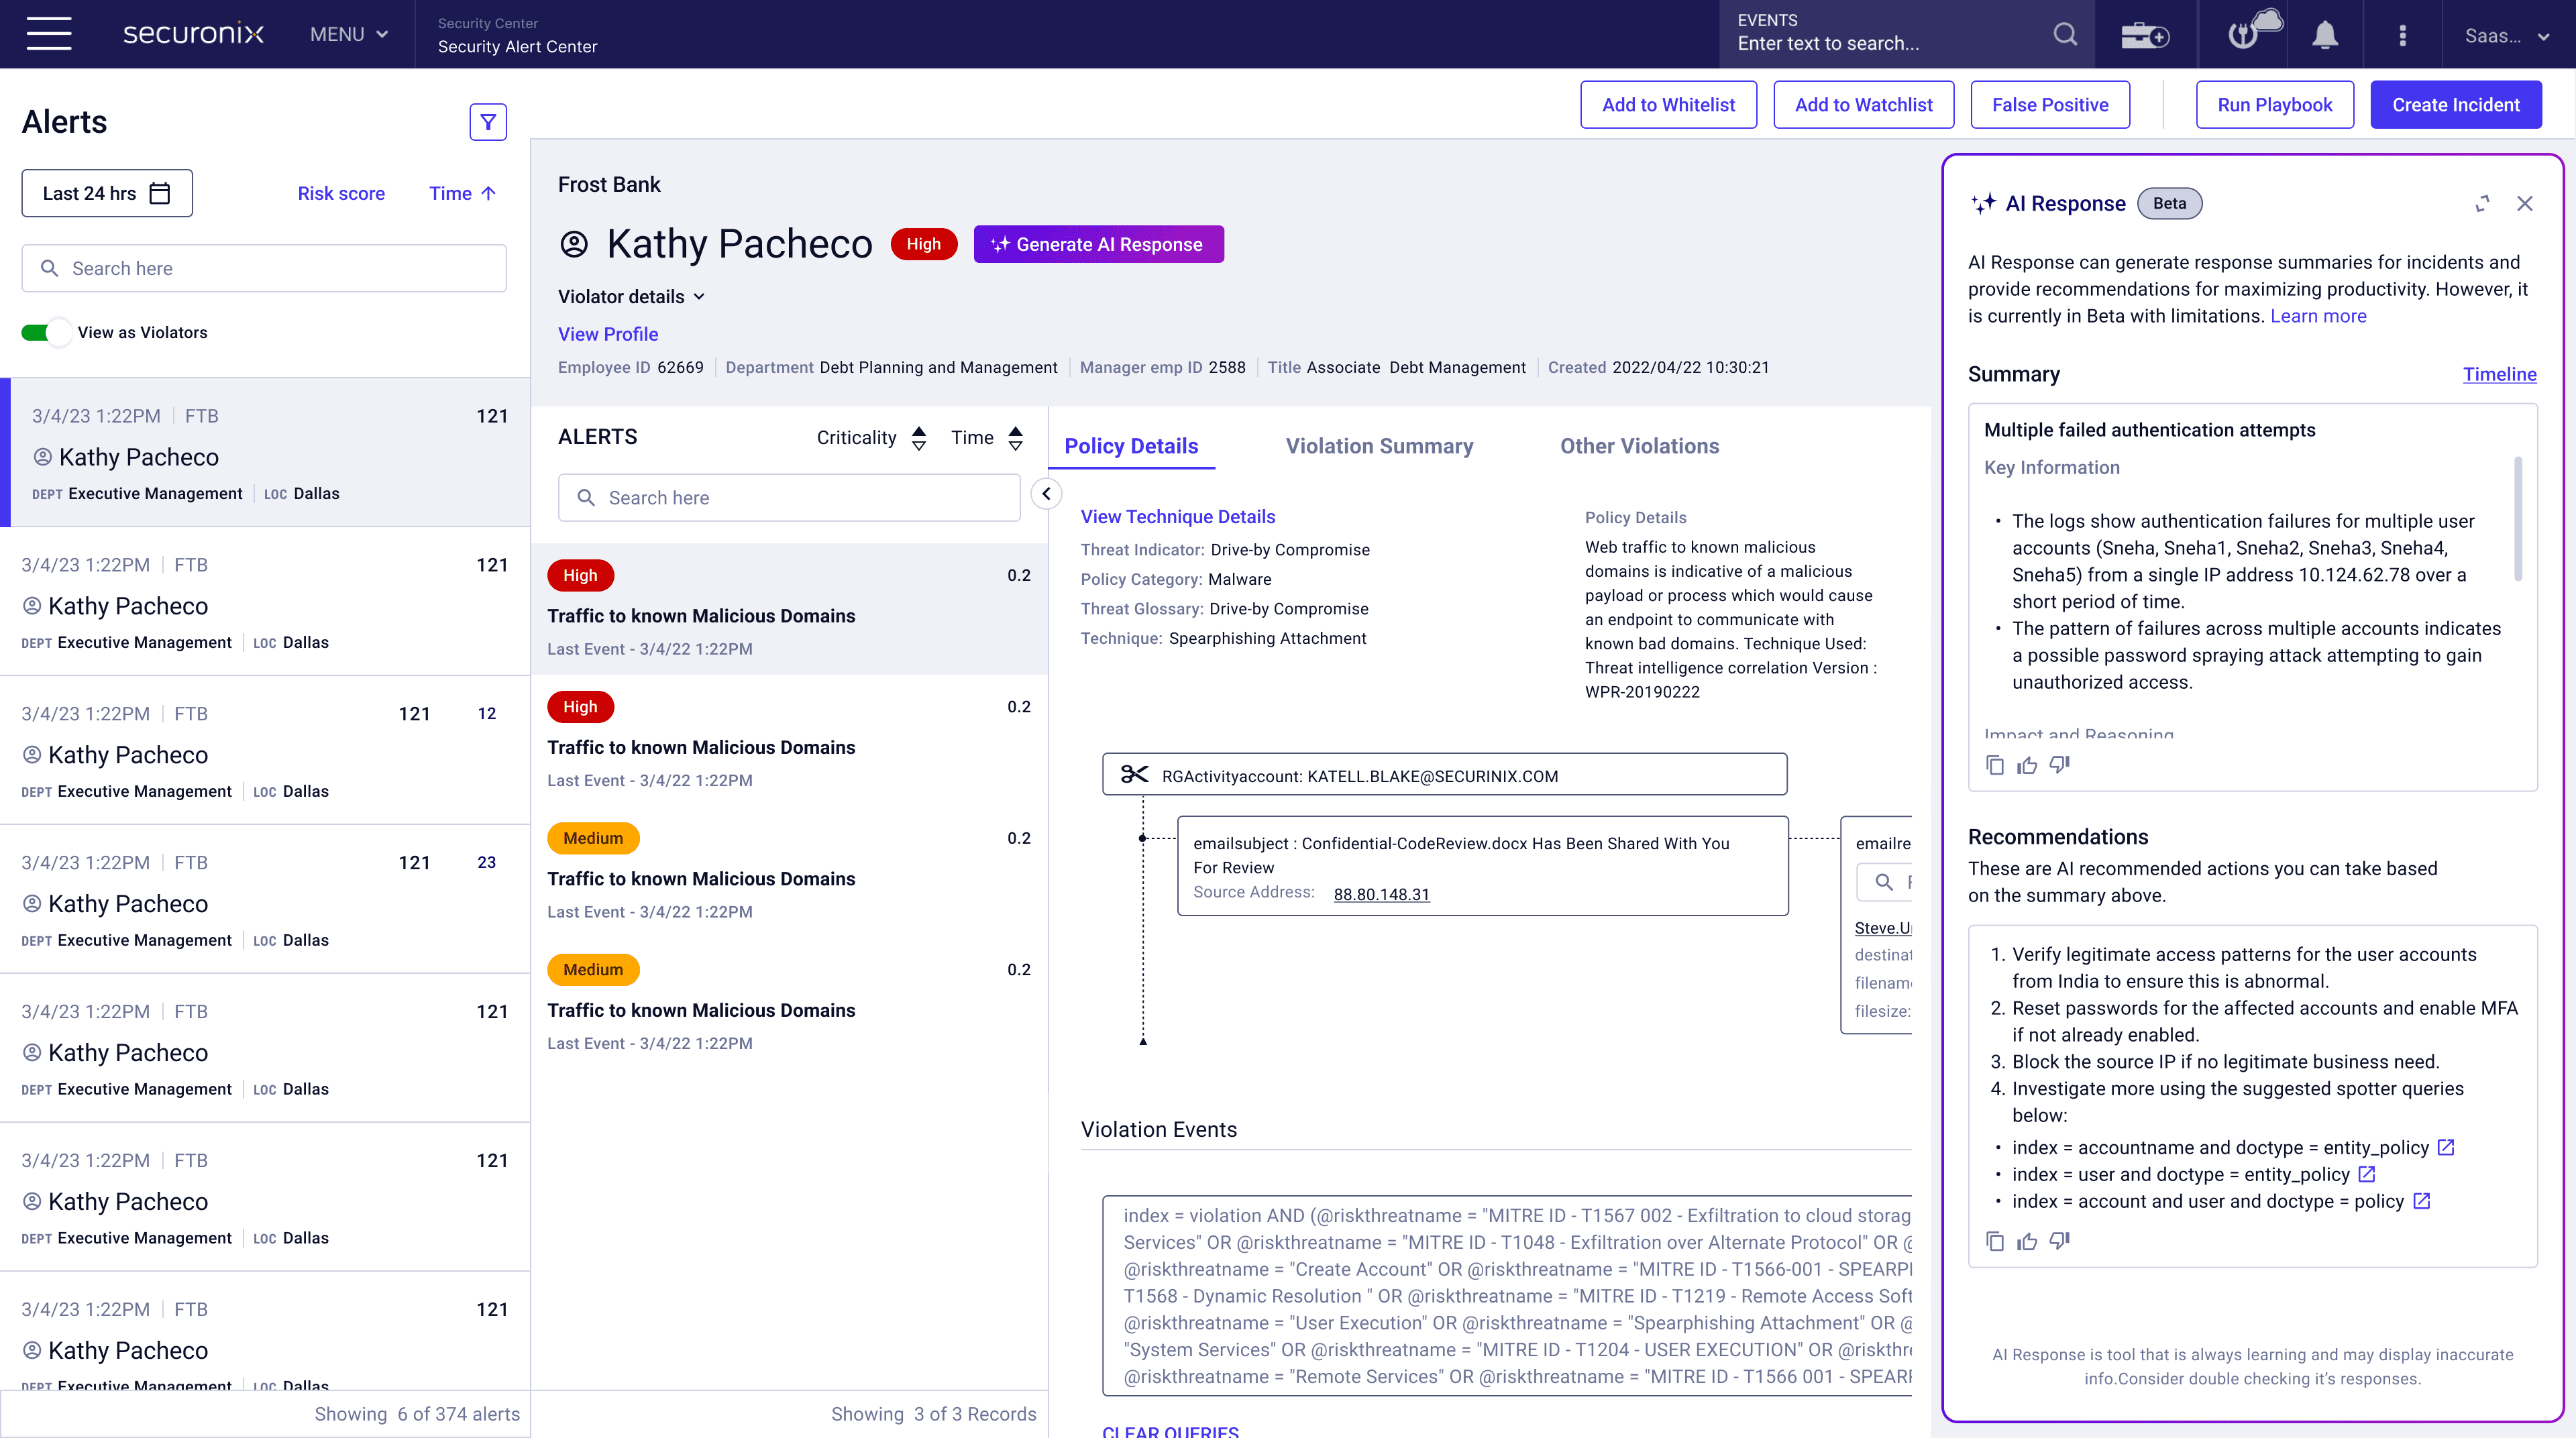2576x1438 pixels.
Task: Toggle Time sort in alerts column
Action: pyautogui.click(x=1015, y=438)
